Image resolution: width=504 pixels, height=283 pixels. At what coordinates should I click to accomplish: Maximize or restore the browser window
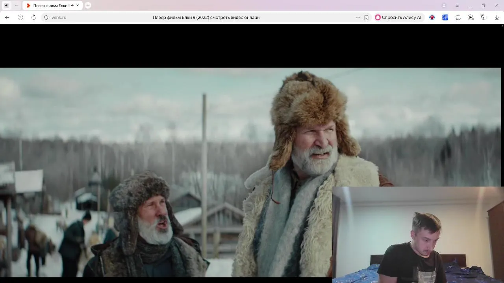tap(483, 6)
